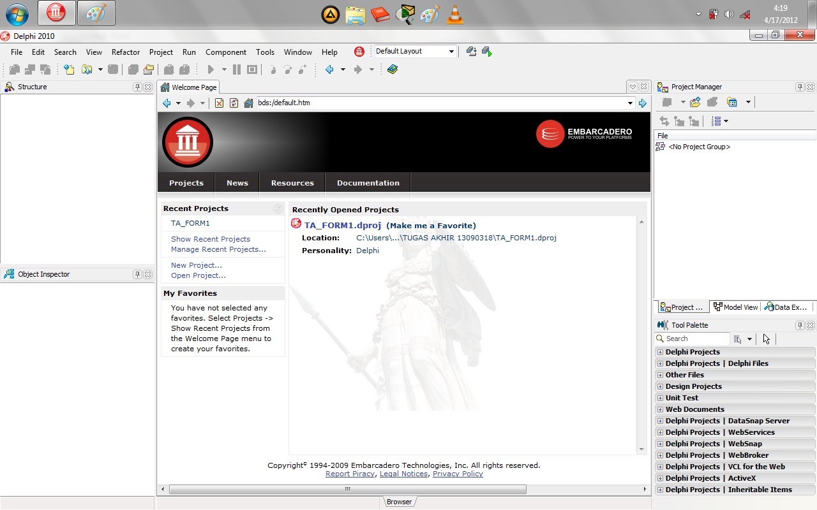This screenshot has width=817, height=510.
Task: Click the horizontal scrollbar under Welcome Page
Action: pos(348,490)
